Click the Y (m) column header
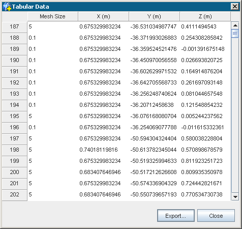This screenshot has height=229, width=242. tap(154, 16)
